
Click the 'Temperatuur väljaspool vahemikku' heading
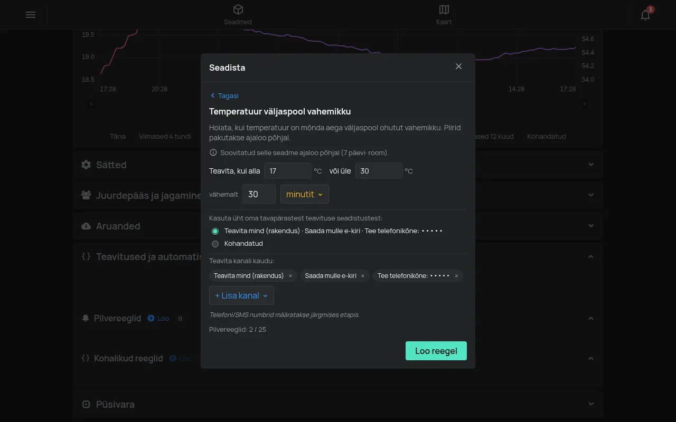coord(280,111)
